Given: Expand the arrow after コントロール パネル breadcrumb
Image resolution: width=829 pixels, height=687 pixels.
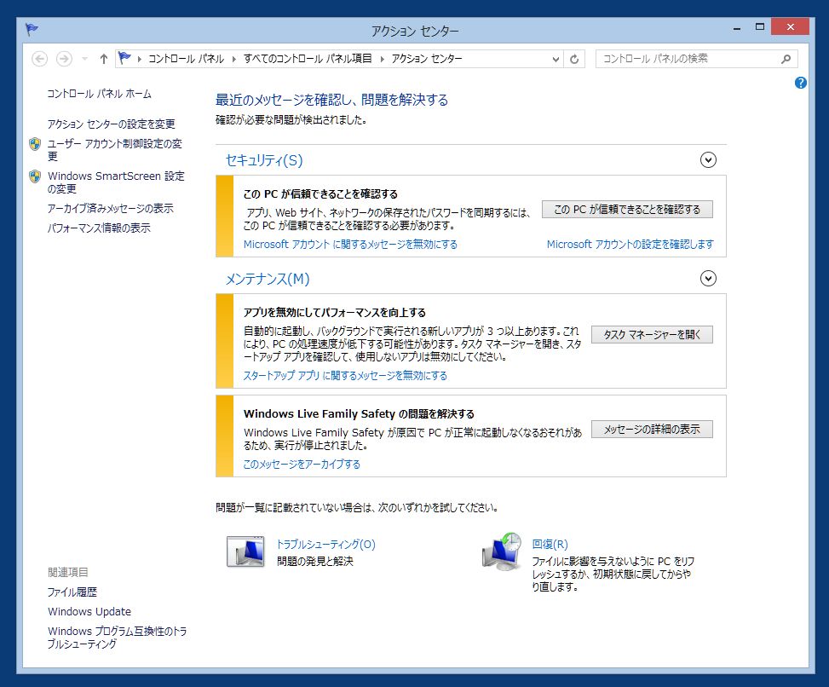Looking at the screenshot, I should tap(233, 59).
